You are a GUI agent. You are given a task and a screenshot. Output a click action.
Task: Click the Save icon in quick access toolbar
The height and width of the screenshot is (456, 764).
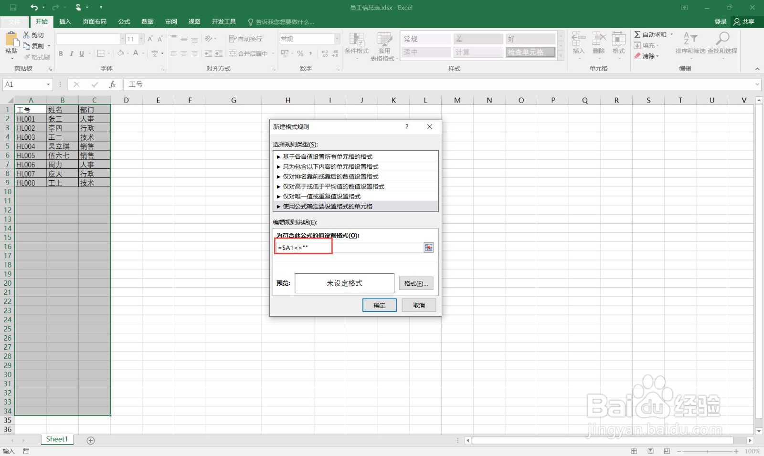coord(13,7)
